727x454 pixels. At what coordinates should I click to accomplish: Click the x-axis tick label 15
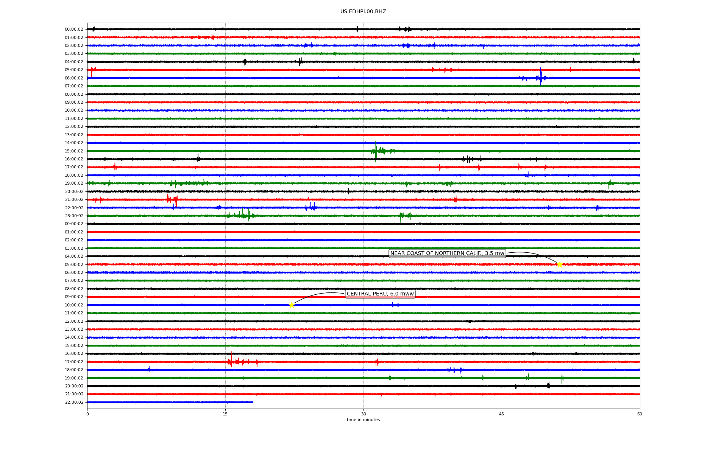click(x=225, y=414)
